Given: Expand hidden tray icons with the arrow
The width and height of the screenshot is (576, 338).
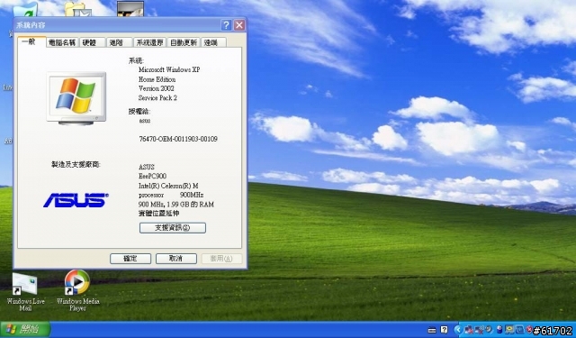Looking at the screenshot, I should click(458, 330).
